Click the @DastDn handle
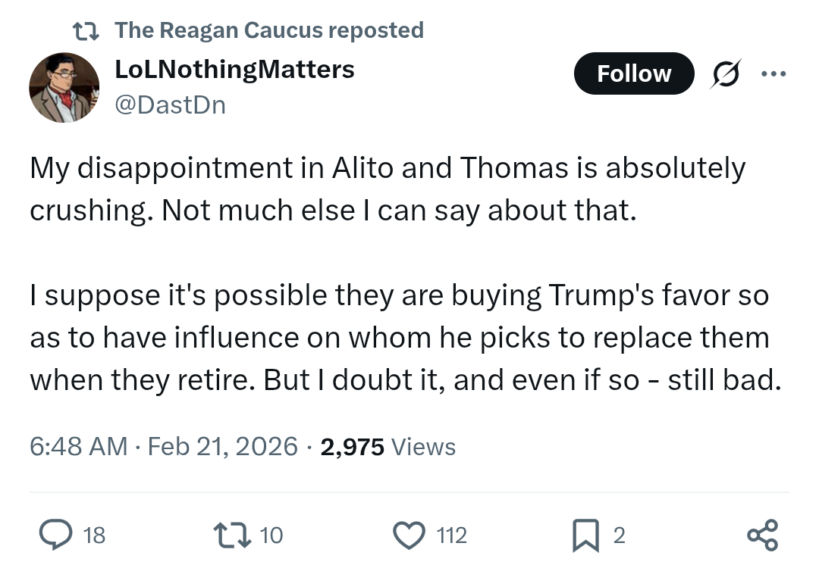The width and height of the screenshot is (819, 565). (x=170, y=104)
